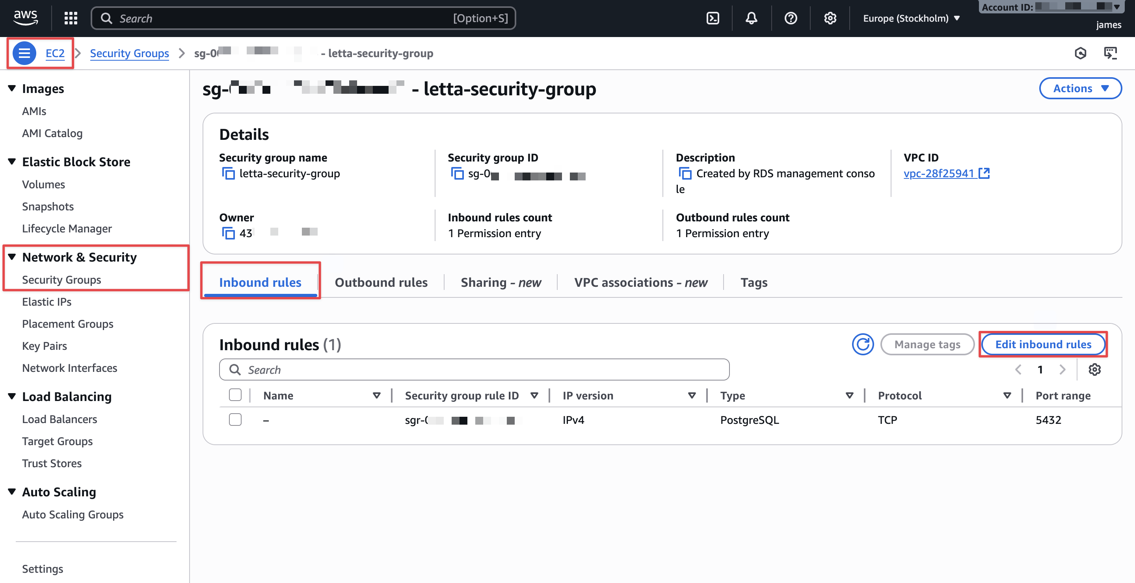Image resolution: width=1135 pixels, height=583 pixels.
Task: Click the help question mark icon
Action: (x=791, y=18)
